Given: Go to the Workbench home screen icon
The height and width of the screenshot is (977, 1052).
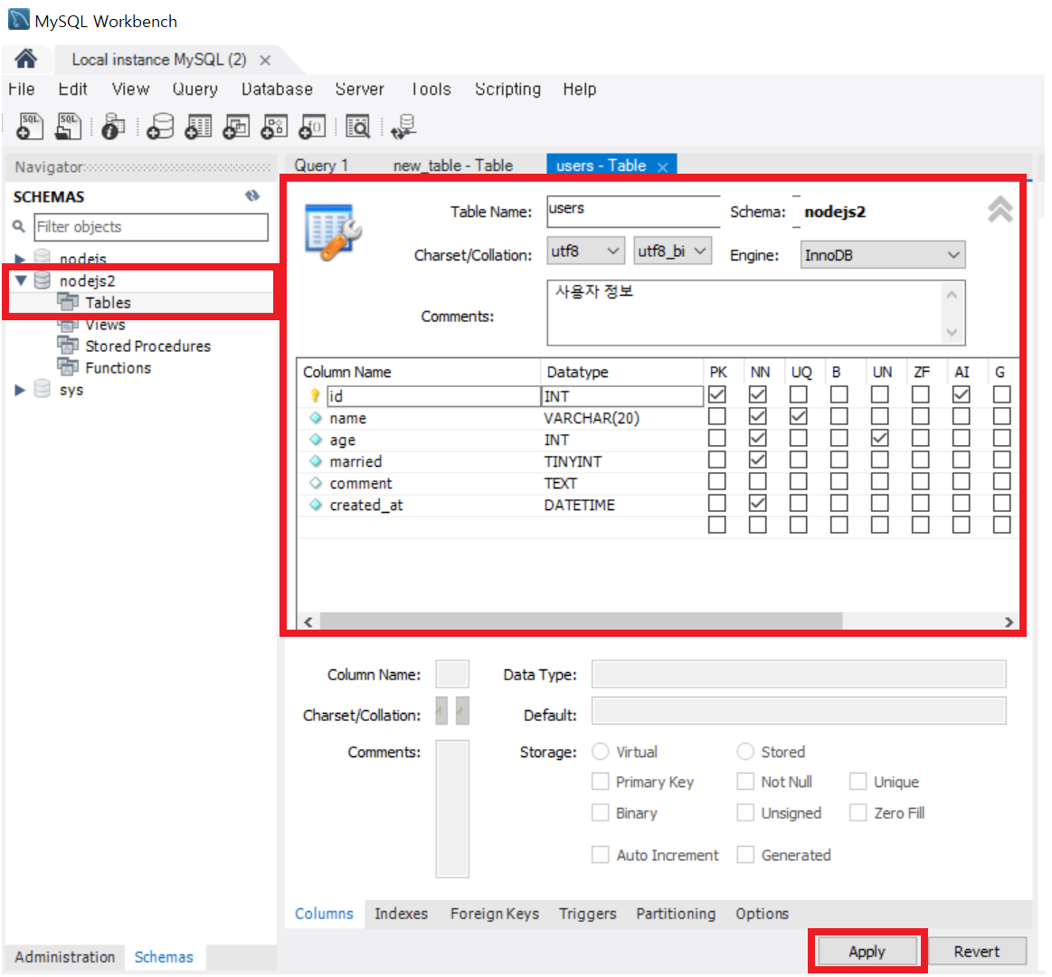Looking at the screenshot, I should pyautogui.click(x=25, y=59).
